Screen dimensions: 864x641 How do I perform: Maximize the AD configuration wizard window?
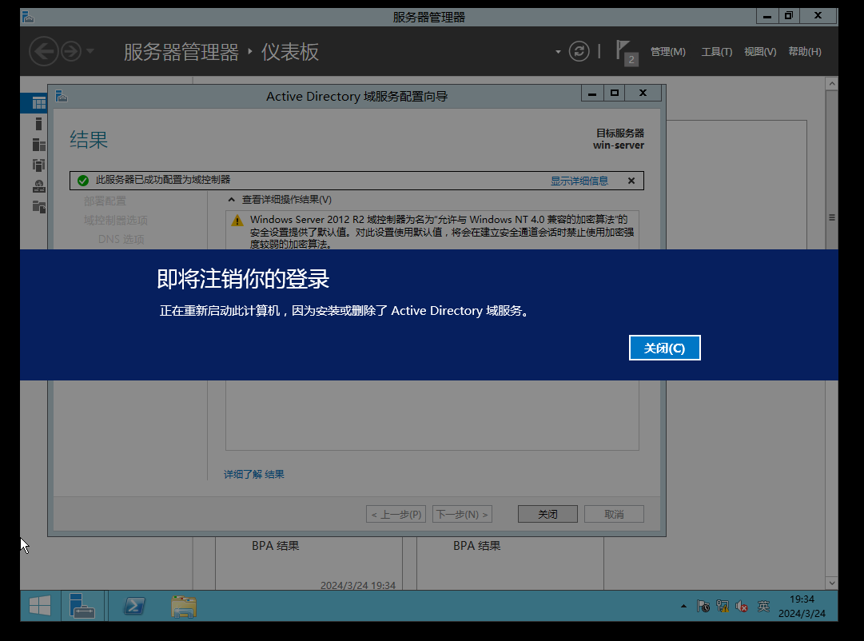[x=615, y=94]
